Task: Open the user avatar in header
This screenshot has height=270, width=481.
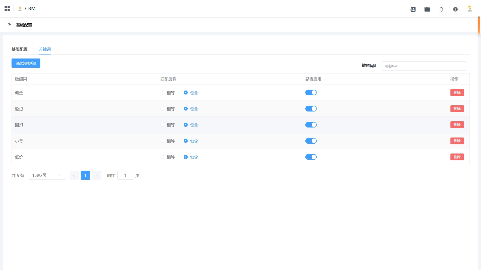Action: (470, 9)
